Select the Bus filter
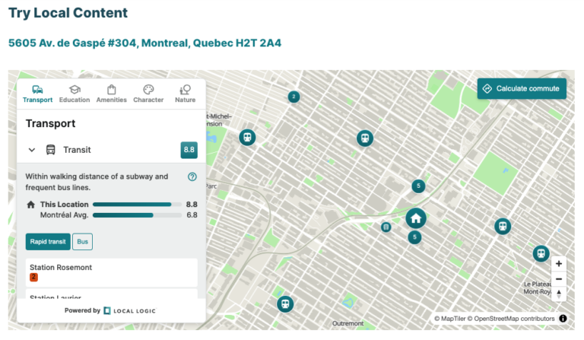 [x=82, y=242]
